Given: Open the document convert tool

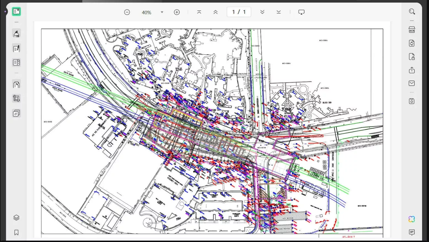Looking at the screenshot, I should coord(412,43).
